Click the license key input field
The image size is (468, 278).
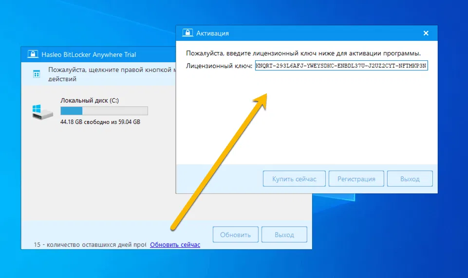(x=341, y=66)
